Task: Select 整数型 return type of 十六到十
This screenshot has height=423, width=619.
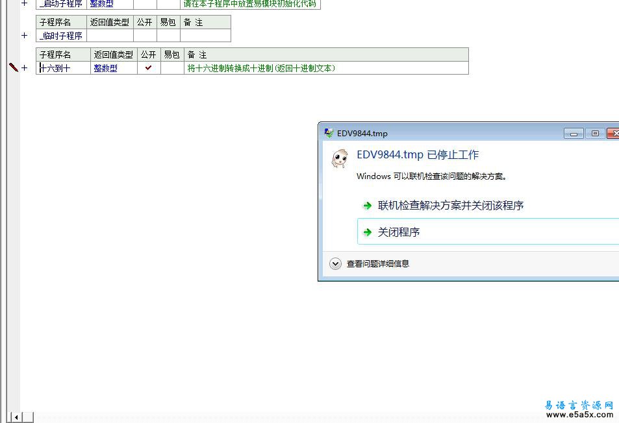Action: point(106,68)
